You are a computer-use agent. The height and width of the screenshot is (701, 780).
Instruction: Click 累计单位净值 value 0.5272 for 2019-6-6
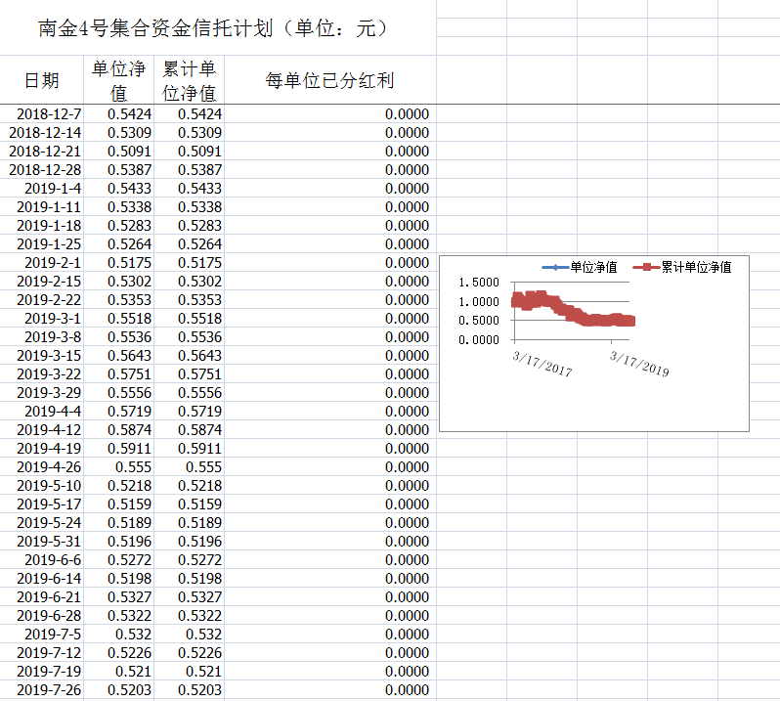(x=189, y=559)
